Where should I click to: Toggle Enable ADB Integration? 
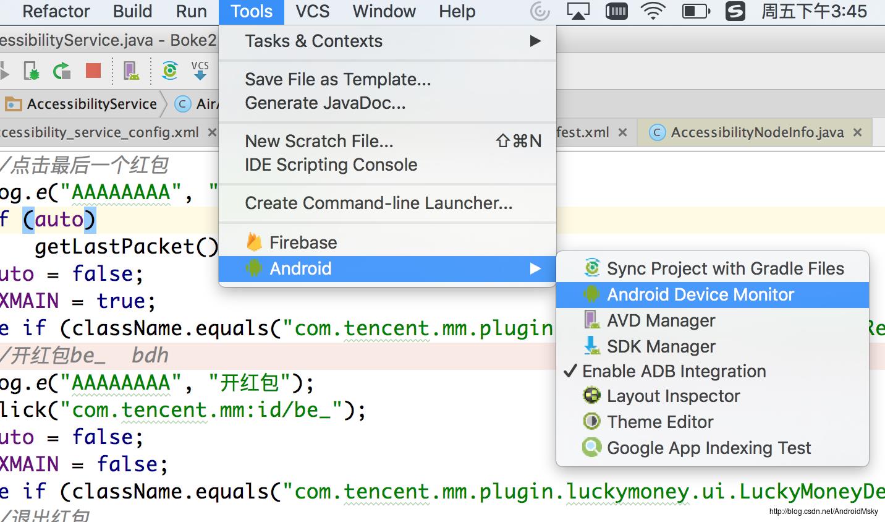coord(713,371)
